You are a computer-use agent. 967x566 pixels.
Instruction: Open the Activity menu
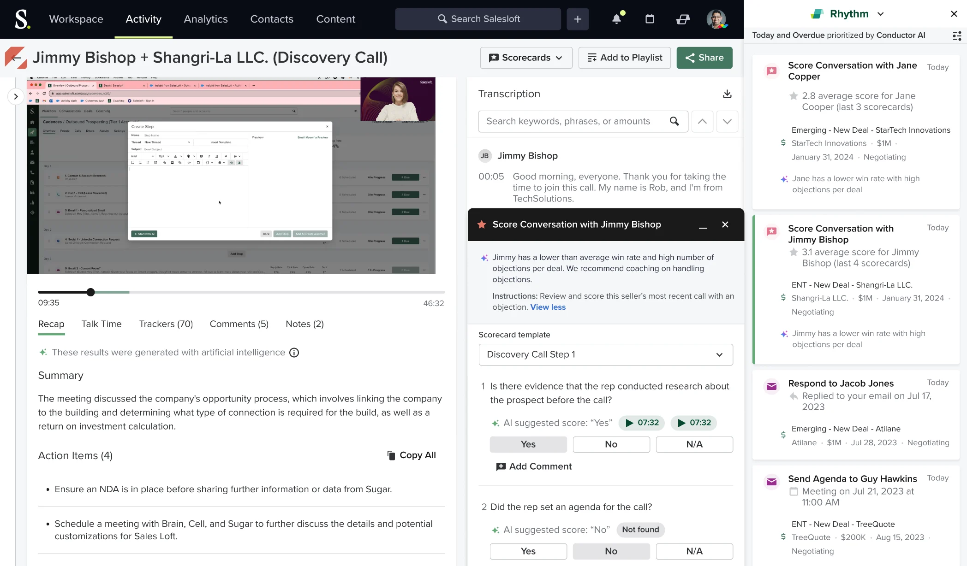[x=143, y=19]
